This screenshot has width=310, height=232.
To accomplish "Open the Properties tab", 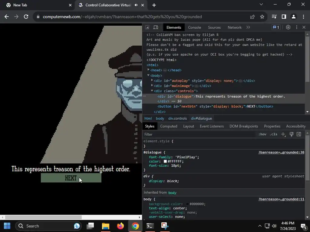I will coord(272,126).
